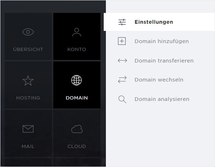Switch to the HOSTING section label
The image size is (215, 167).
click(x=28, y=98)
